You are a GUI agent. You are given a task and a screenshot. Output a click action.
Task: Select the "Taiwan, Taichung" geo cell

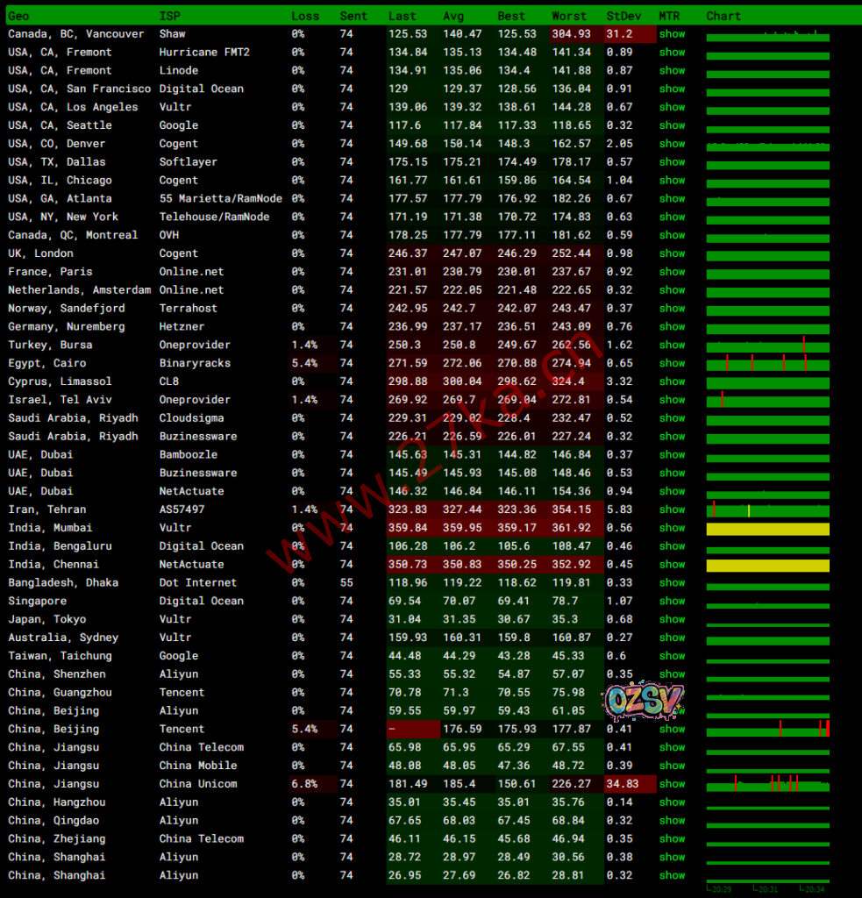point(60,656)
